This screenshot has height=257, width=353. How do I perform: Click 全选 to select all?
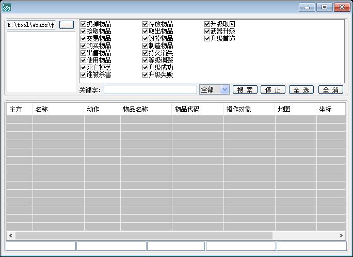click(x=301, y=90)
